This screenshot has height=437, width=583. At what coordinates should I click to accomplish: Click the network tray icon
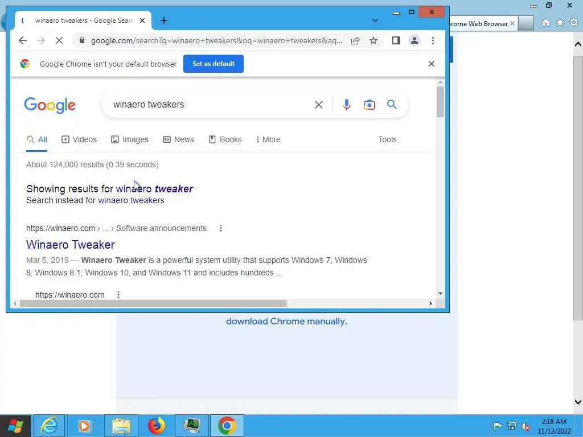click(x=512, y=426)
